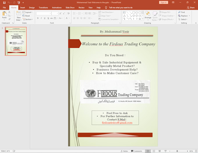
Task: Start slideshow from beginning via Quick Access icon
Action: coord(19,3)
